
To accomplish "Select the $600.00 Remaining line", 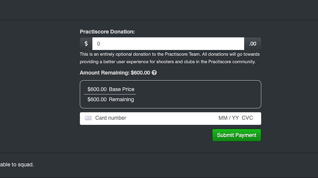I will tap(111, 100).
